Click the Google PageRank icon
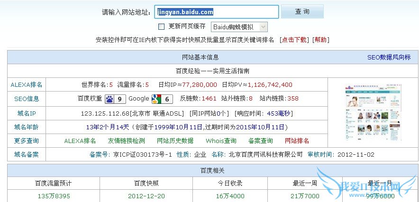This screenshot has height=202, width=419. (162, 99)
